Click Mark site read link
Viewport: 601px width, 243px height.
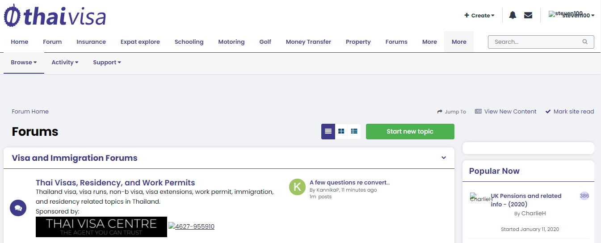[x=570, y=112]
